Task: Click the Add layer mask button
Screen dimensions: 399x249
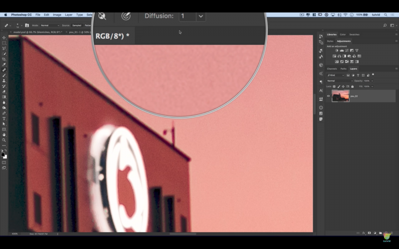Action: pyautogui.click(x=369, y=233)
